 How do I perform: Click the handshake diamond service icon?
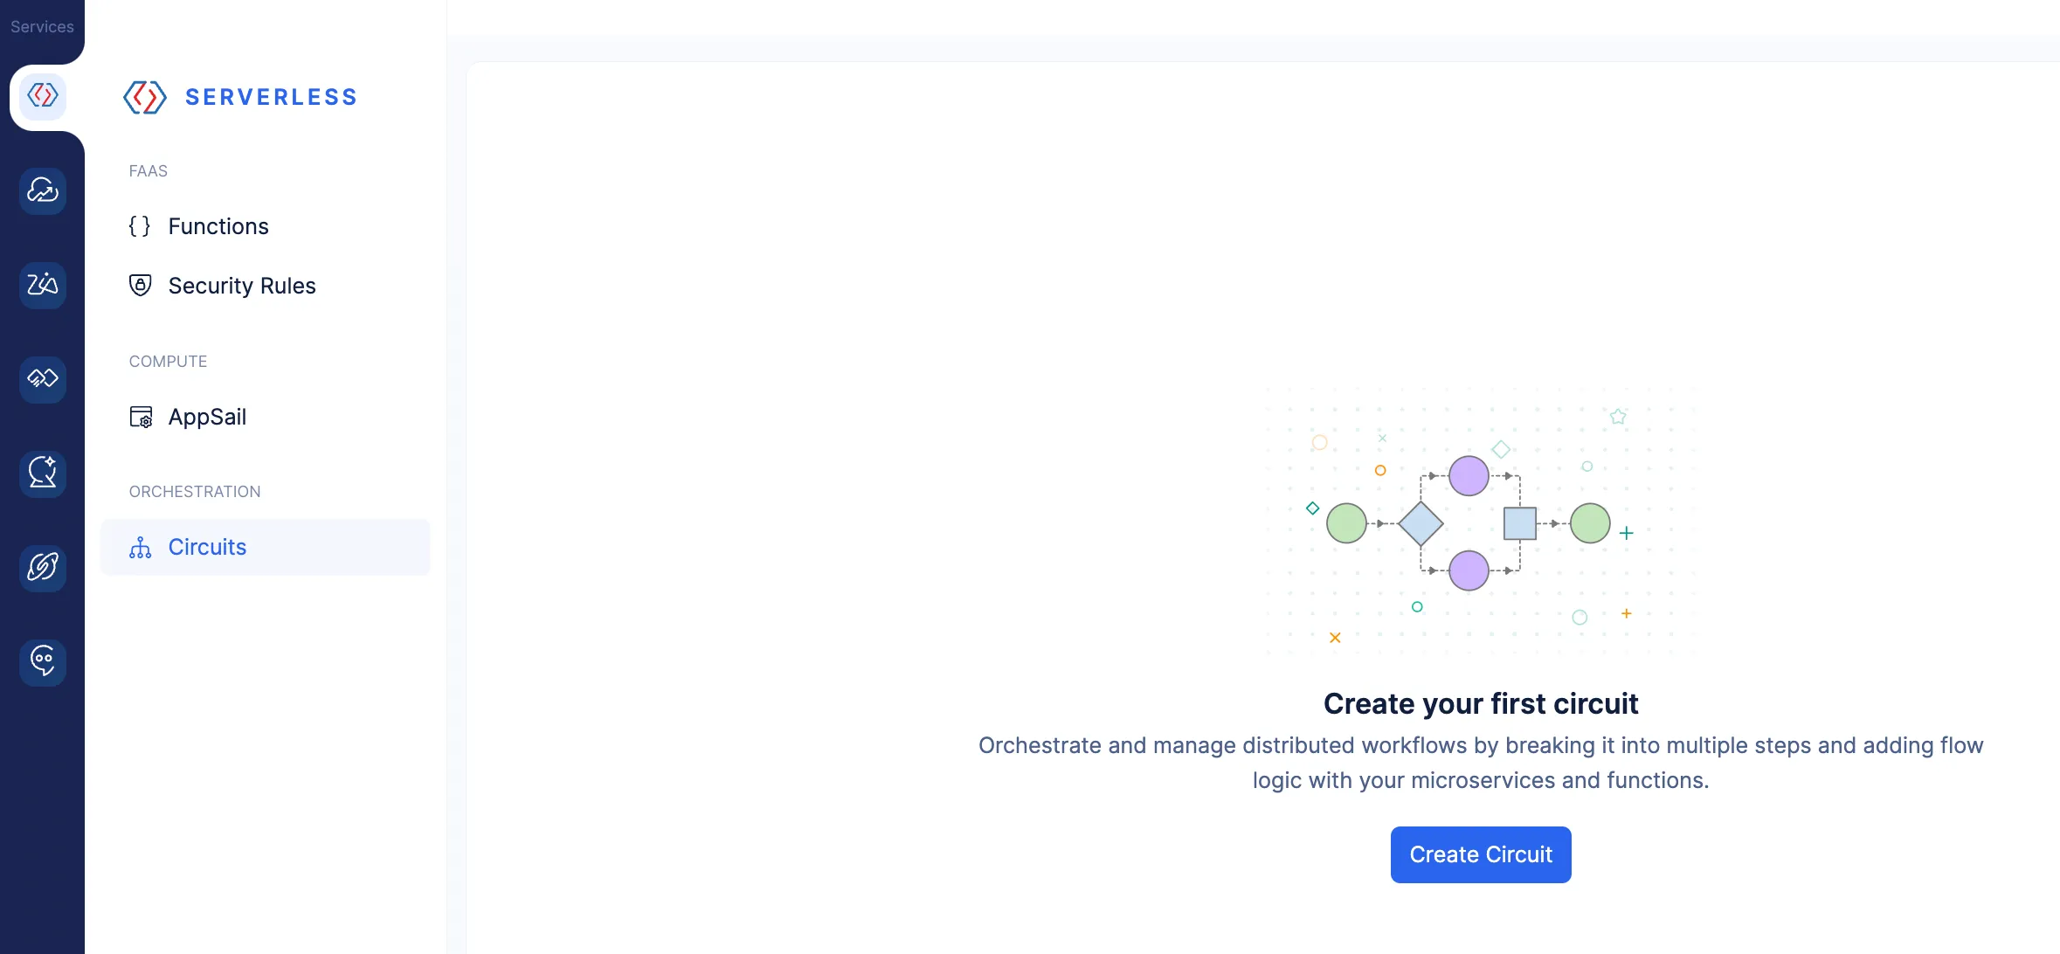42,379
